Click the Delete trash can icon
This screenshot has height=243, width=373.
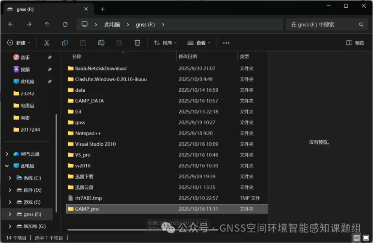tap(137, 43)
